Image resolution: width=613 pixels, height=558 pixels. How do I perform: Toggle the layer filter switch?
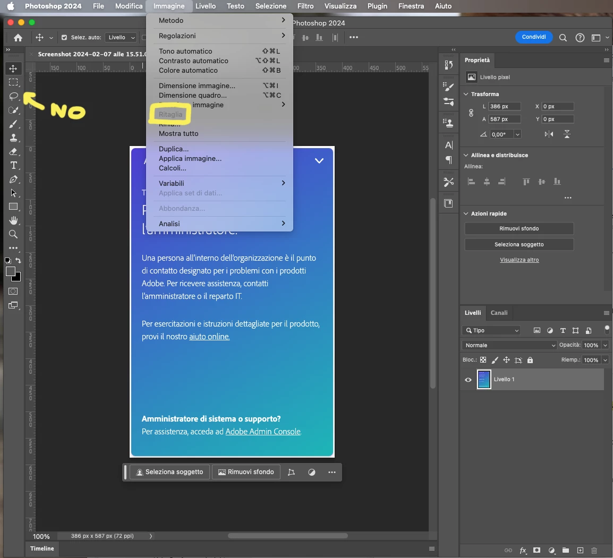point(607,330)
